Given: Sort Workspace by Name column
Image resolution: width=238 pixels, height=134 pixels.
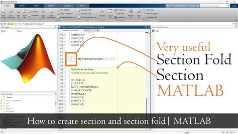Looking at the screenshot, I should click(4, 31).
